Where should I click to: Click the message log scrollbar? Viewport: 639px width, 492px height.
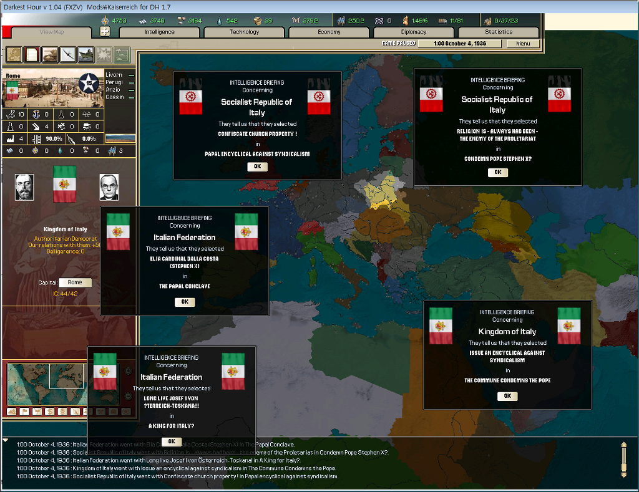pyautogui.click(x=623, y=460)
